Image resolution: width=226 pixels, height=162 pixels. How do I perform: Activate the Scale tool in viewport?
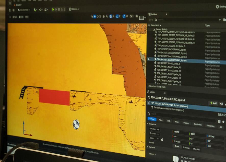click(100, 17)
